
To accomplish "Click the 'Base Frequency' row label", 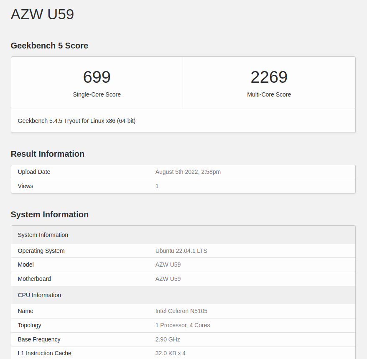I will click(x=39, y=339).
